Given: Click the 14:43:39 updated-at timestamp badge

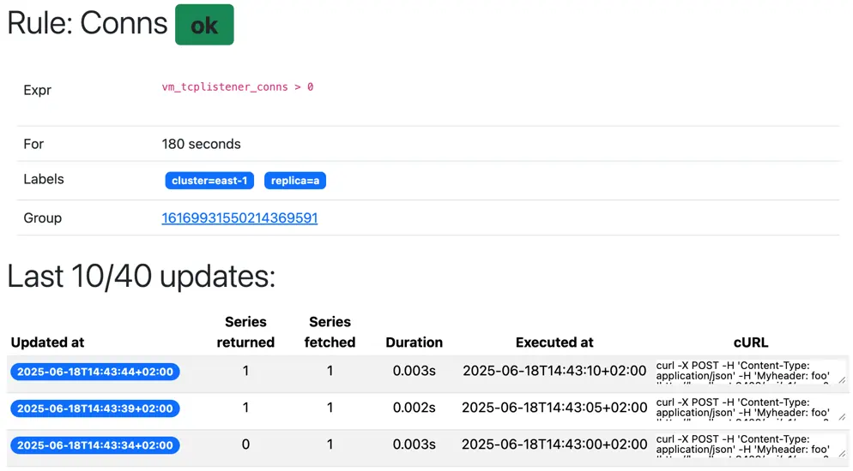Looking at the screenshot, I should (95, 408).
